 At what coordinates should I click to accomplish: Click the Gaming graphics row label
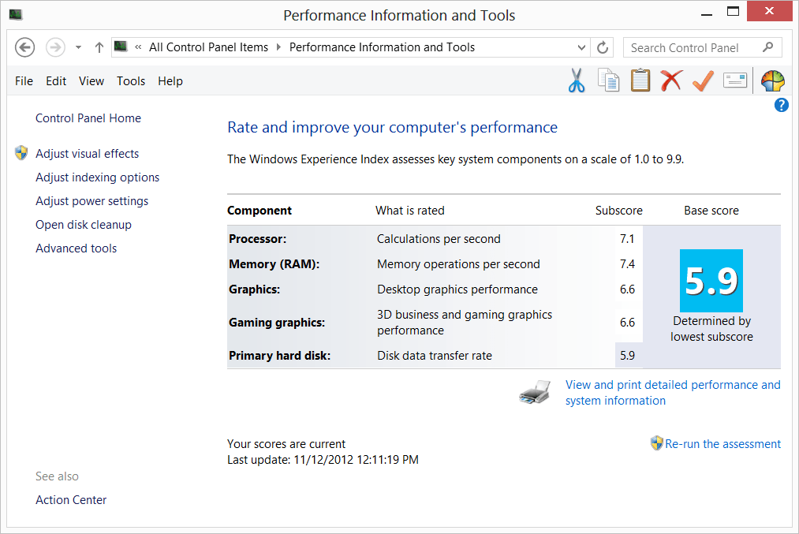pyautogui.click(x=277, y=323)
